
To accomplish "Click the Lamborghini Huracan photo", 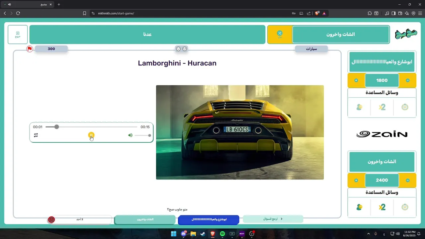I will (240, 132).
